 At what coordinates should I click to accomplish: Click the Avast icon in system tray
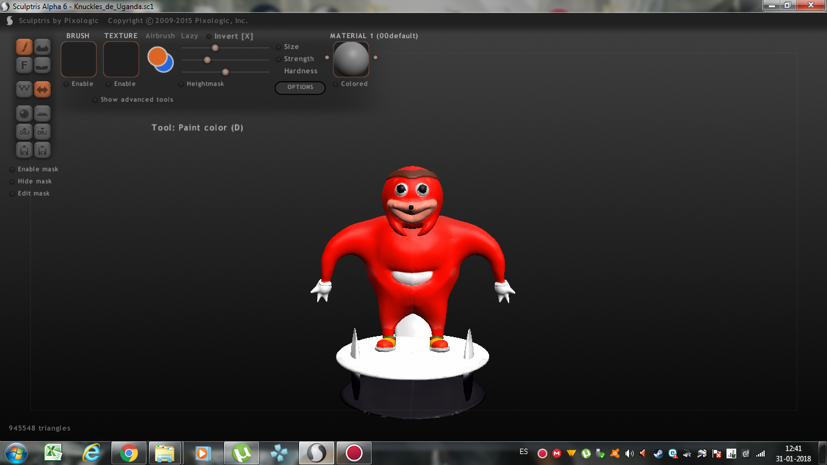click(615, 453)
